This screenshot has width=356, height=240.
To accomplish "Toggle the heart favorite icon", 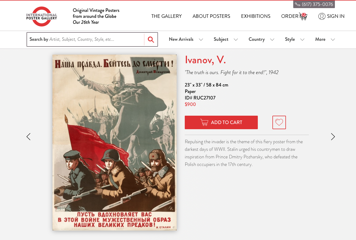I will click(x=279, y=122).
